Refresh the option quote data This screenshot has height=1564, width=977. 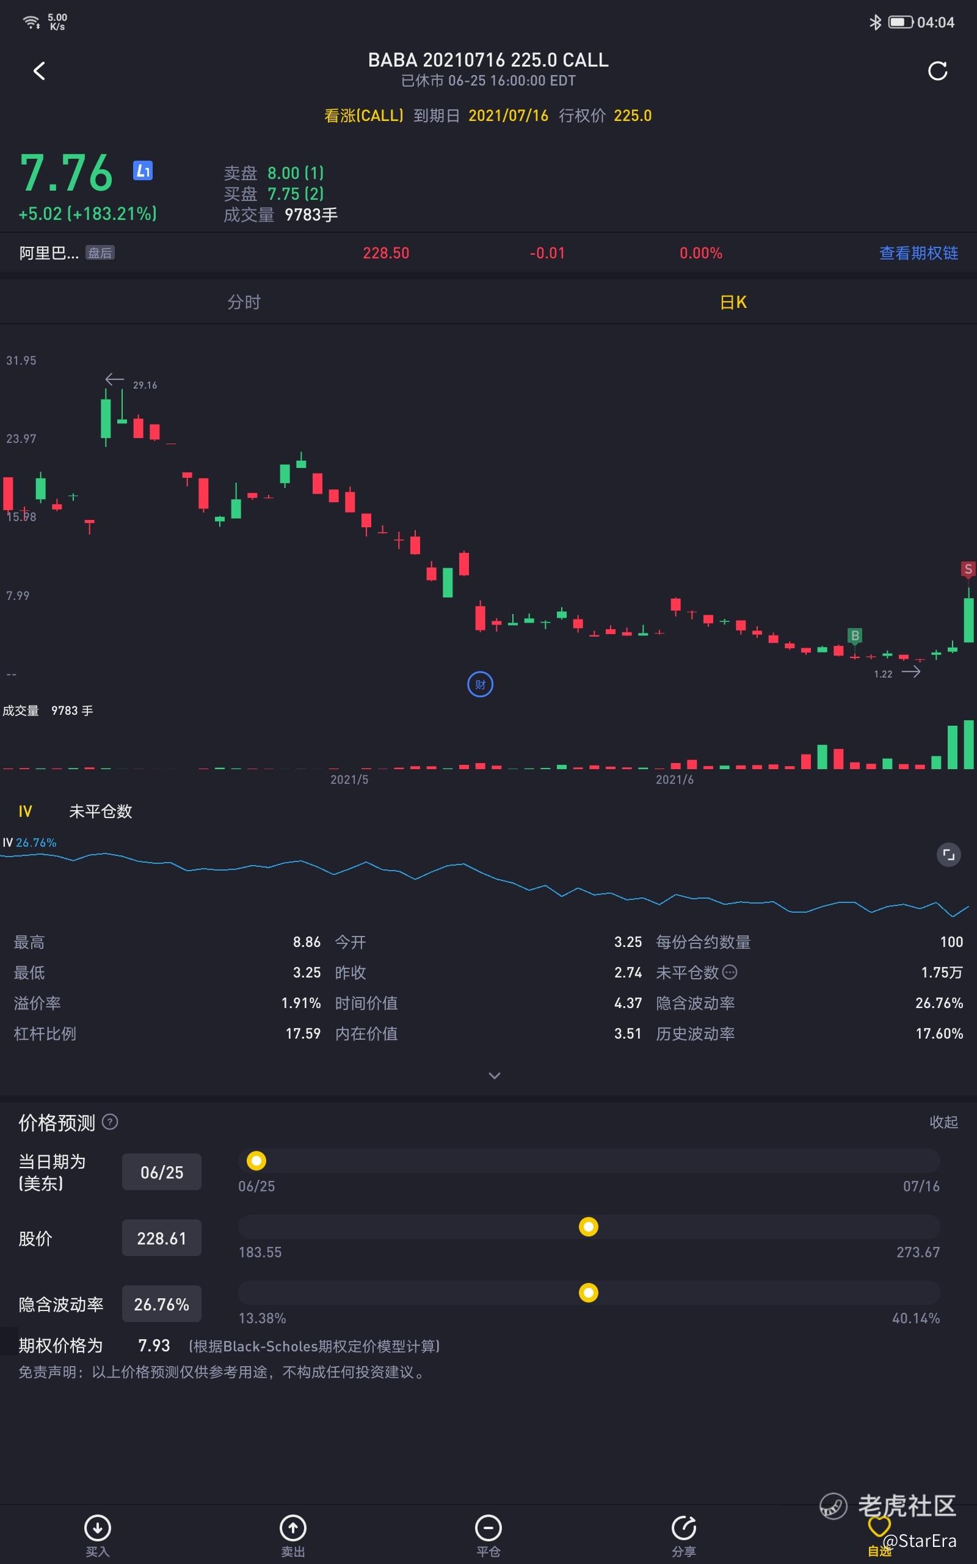tap(937, 70)
